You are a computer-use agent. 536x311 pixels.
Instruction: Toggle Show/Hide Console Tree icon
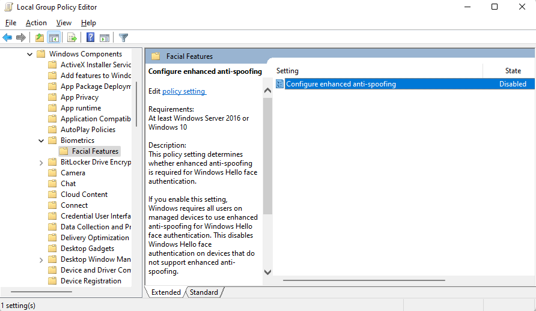[x=54, y=38]
